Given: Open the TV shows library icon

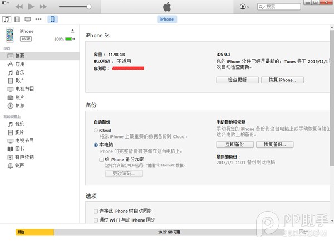Looking at the screenshot, I should [x=27, y=19].
